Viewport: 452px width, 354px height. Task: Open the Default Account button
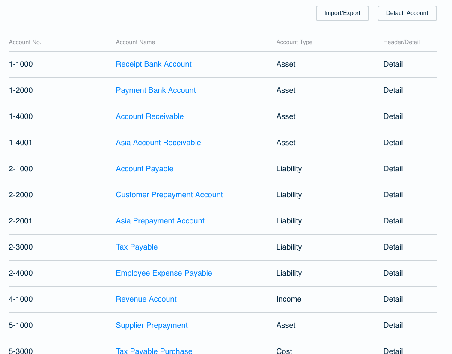click(407, 13)
